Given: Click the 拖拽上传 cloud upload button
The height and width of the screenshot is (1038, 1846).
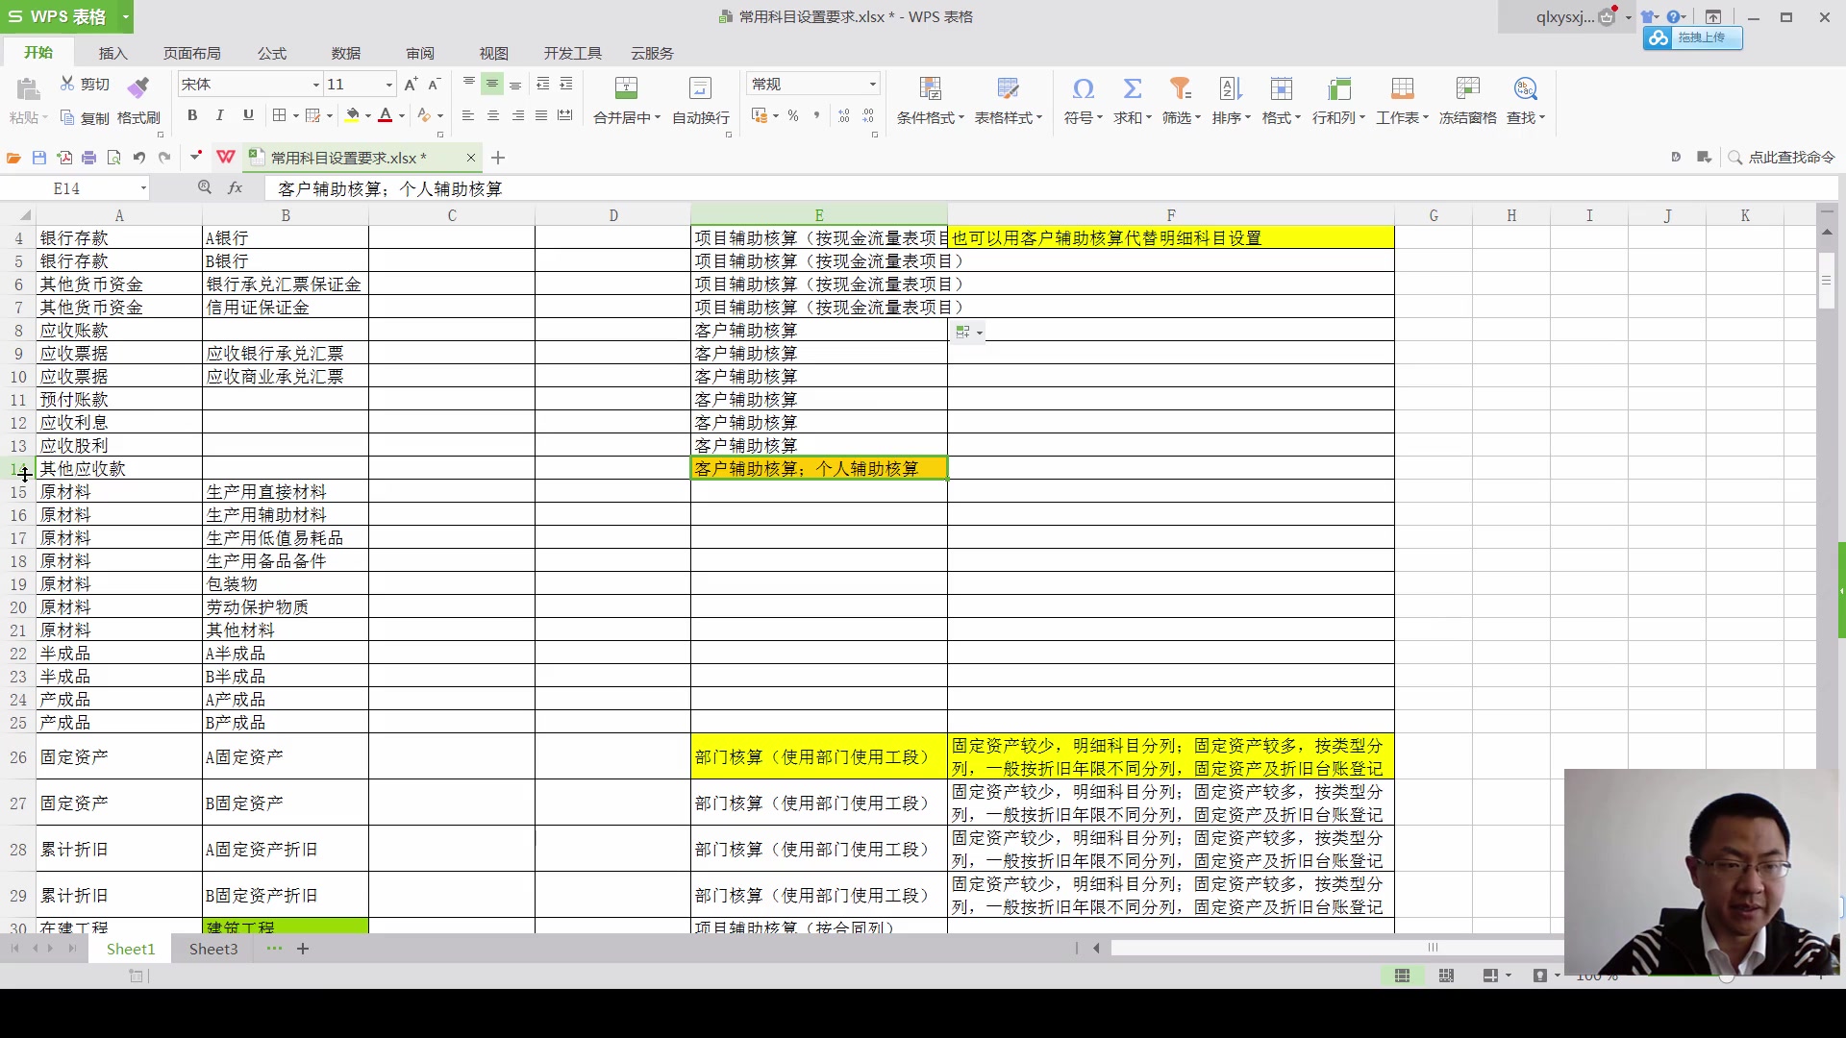Looking at the screenshot, I should (x=1692, y=37).
